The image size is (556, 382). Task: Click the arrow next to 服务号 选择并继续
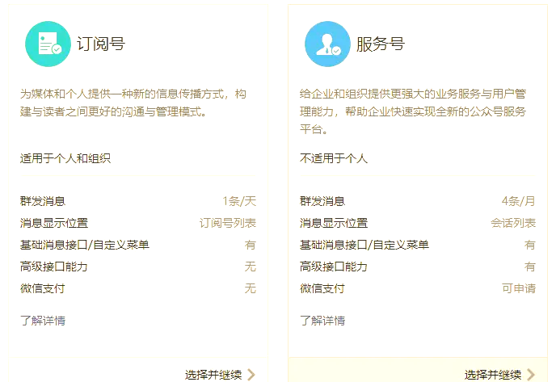[531, 375]
